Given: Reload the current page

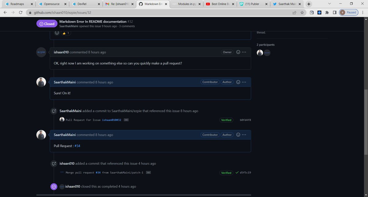Looking at the screenshot, I should [x=21, y=13].
